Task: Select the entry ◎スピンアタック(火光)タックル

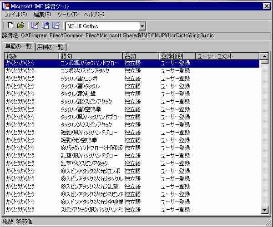Action: [132, 179]
